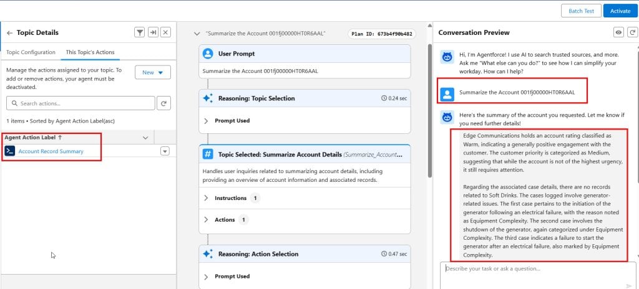Click the user avatar in conversation

(x=447, y=95)
